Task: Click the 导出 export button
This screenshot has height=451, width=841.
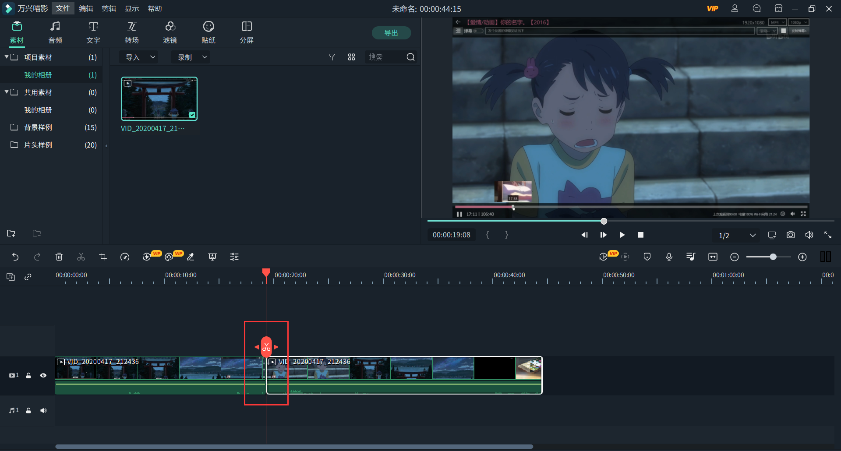Action: click(391, 33)
